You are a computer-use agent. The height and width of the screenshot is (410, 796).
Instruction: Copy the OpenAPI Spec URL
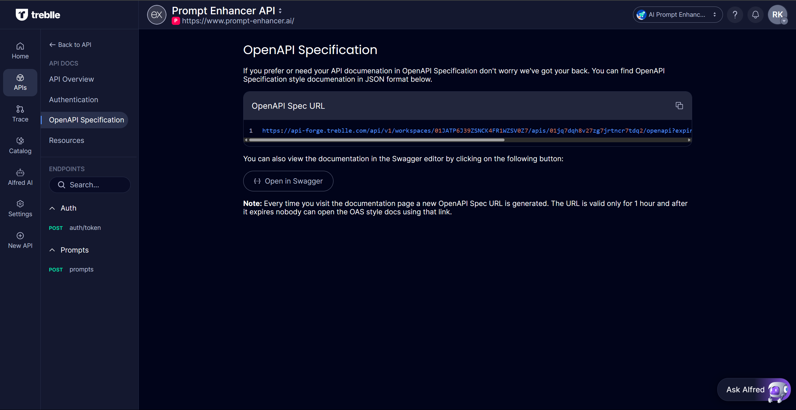coord(679,106)
